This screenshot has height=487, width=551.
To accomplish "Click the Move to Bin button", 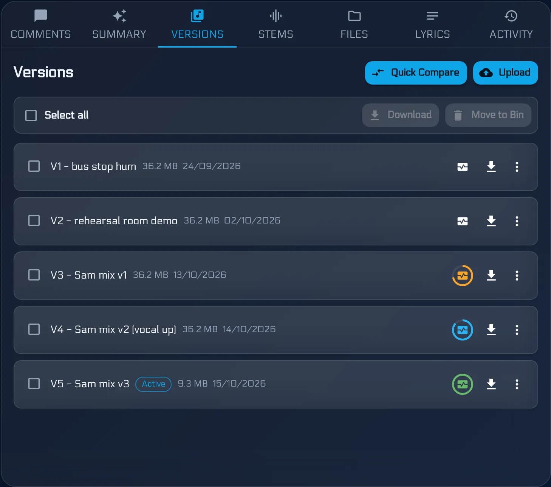I will (488, 115).
